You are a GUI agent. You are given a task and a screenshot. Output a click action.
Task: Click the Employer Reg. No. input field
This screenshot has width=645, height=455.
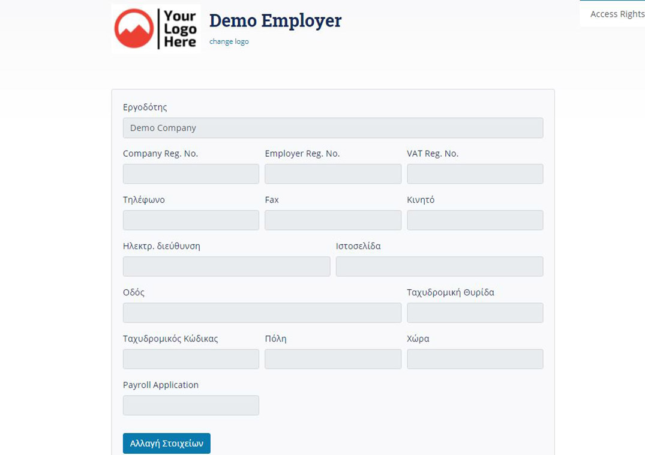coord(333,174)
